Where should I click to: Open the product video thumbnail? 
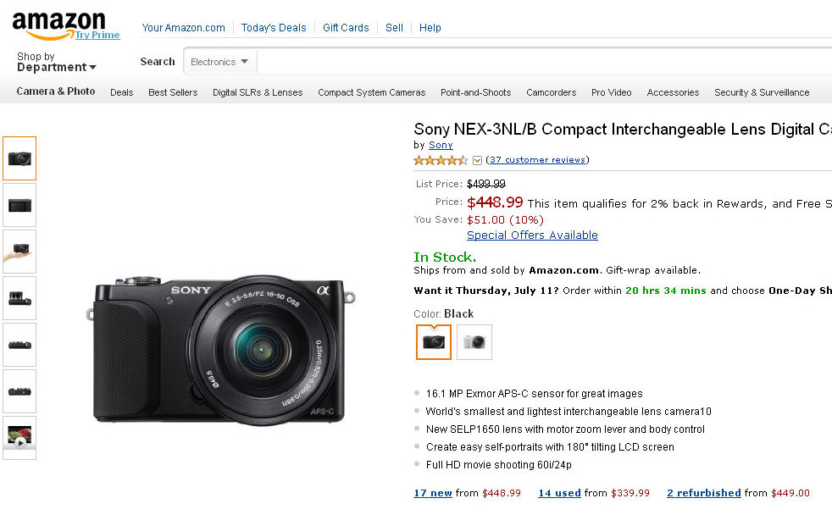pyautogui.click(x=19, y=437)
